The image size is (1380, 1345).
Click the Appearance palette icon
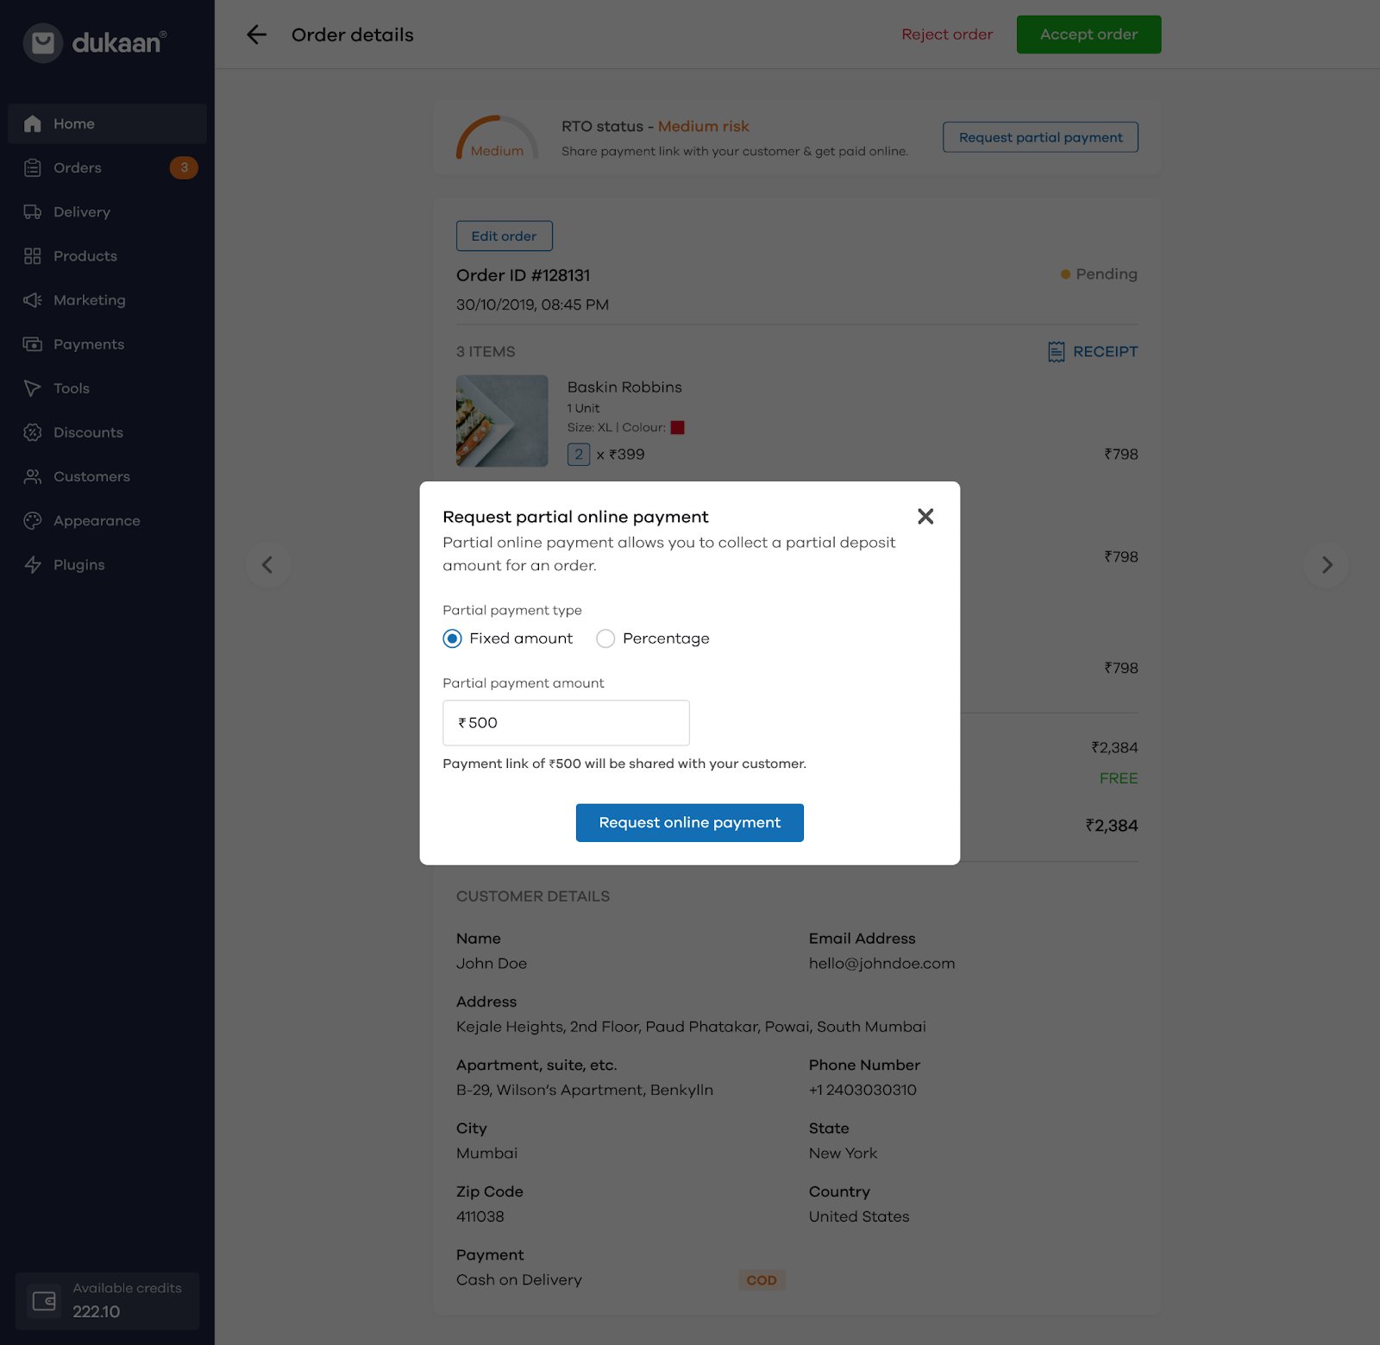[33, 520]
